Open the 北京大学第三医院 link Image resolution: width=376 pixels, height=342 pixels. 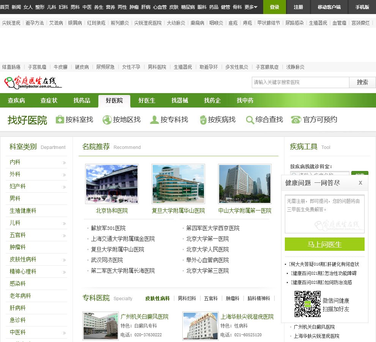(207, 271)
